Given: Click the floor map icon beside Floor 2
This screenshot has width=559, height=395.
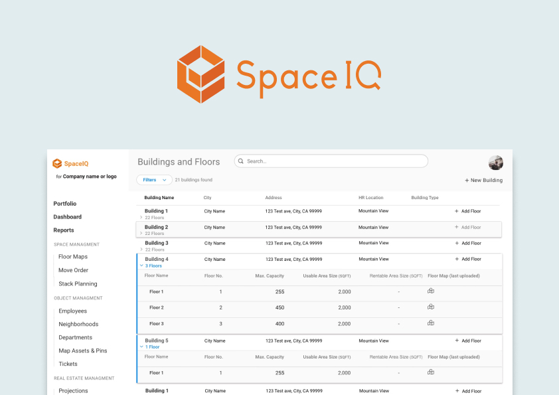Looking at the screenshot, I should pos(430,307).
